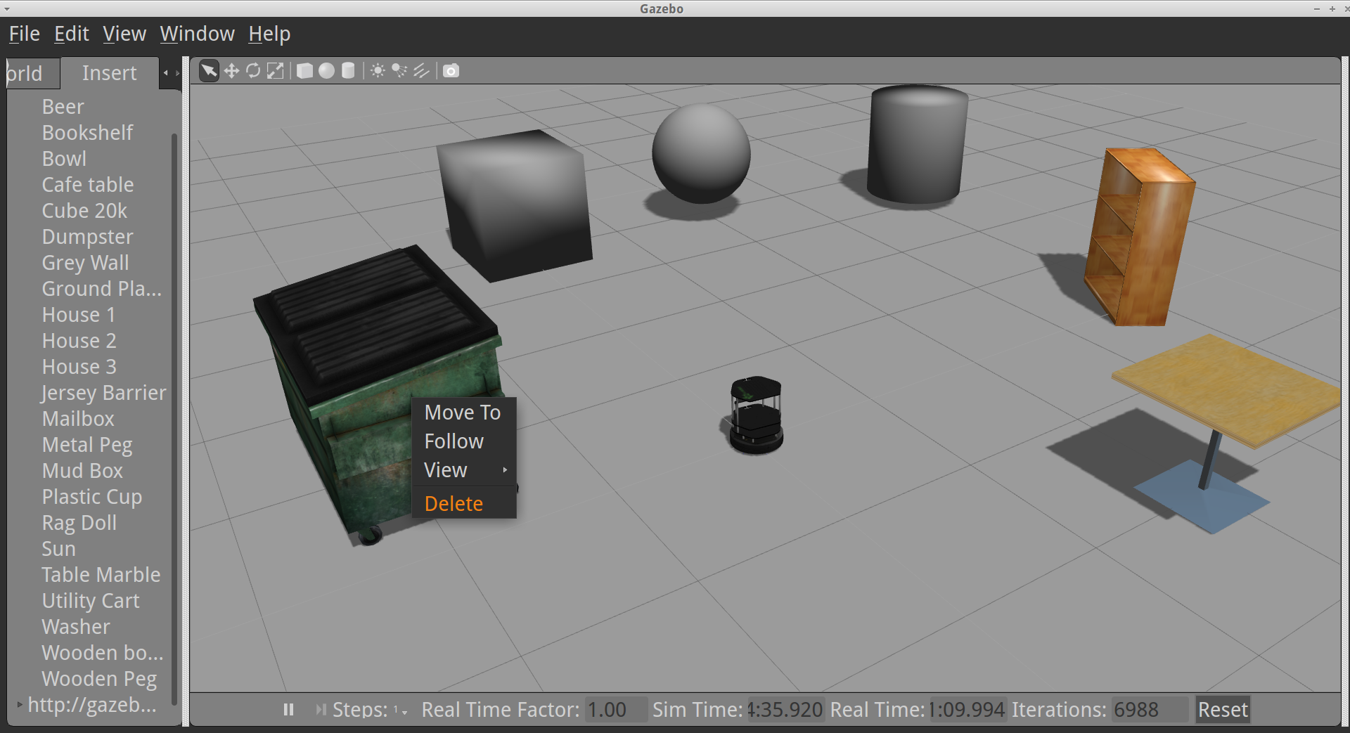Activate the rotate mode tool
The width and height of the screenshot is (1350, 733).
point(253,71)
